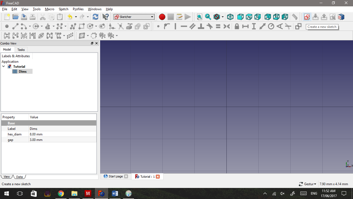Screen dimensions: 353x199
Task: Select the Dims spreadsheet item
Action: (x=22, y=71)
